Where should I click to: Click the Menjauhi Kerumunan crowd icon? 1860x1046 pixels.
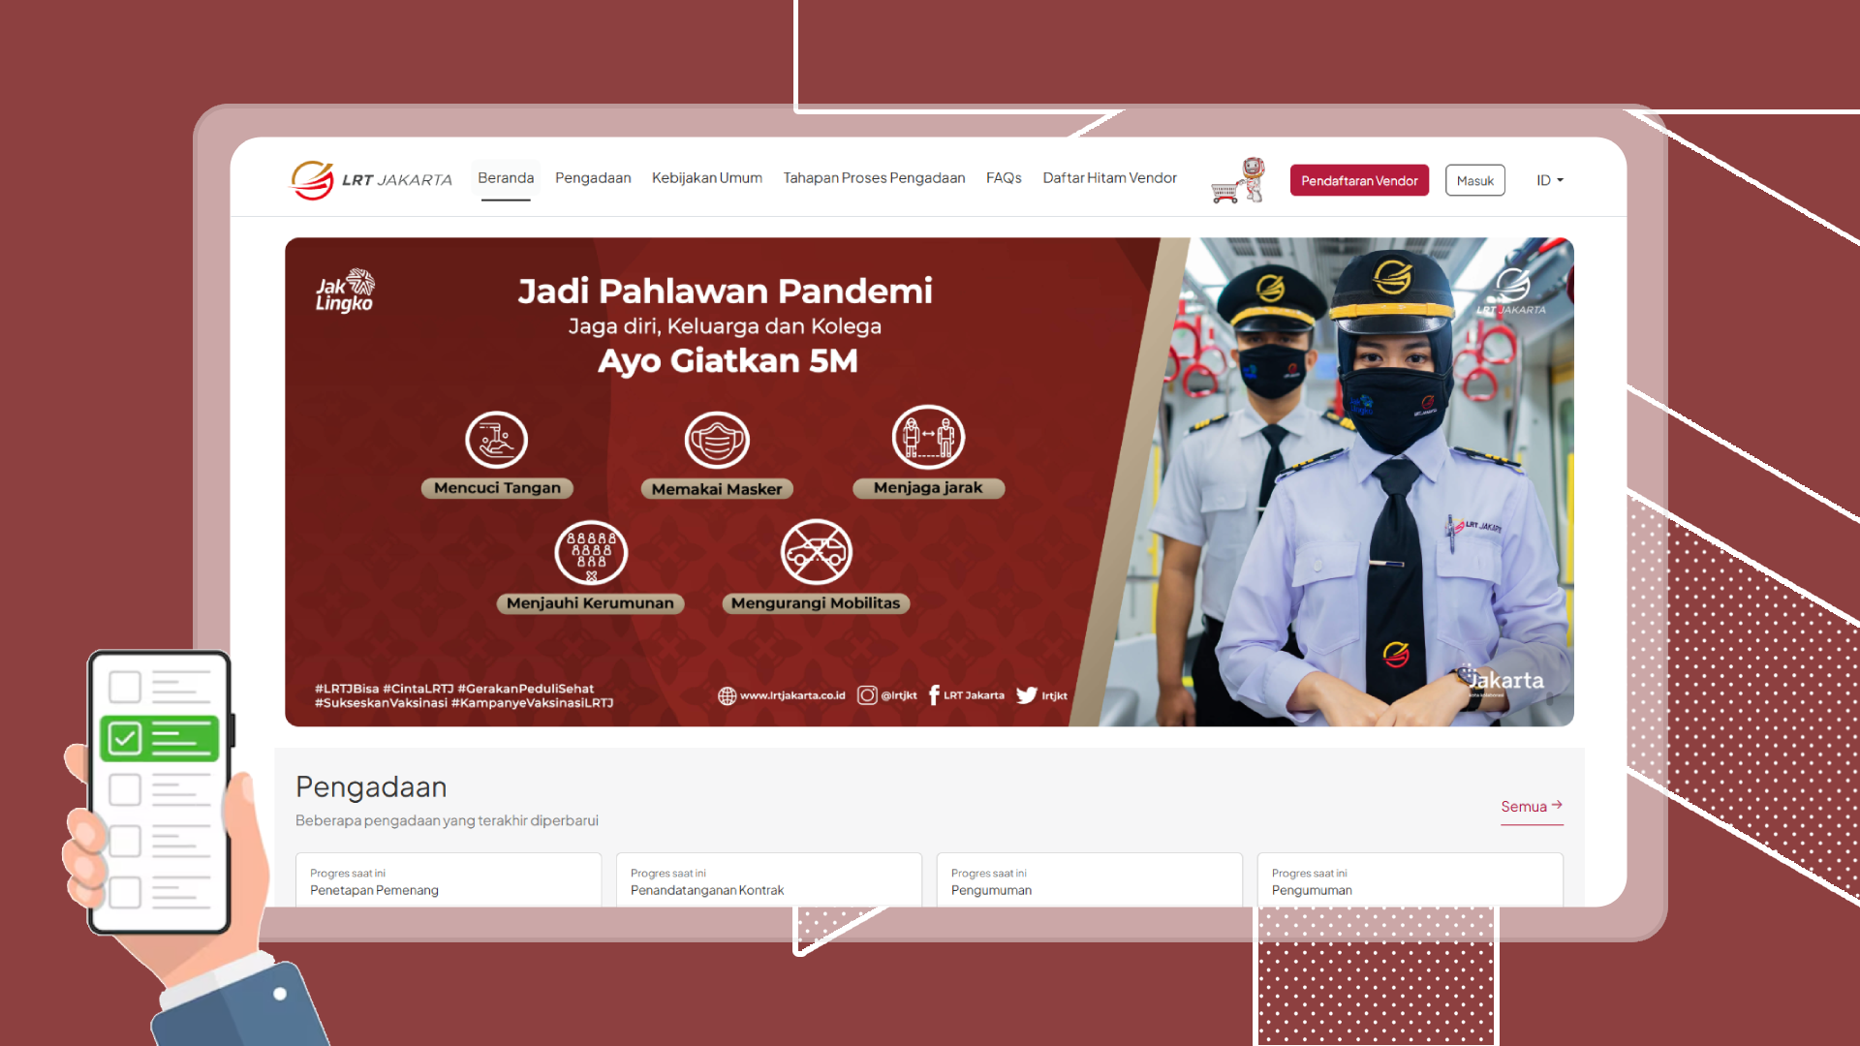pyautogui.click(x=591, y=553)
